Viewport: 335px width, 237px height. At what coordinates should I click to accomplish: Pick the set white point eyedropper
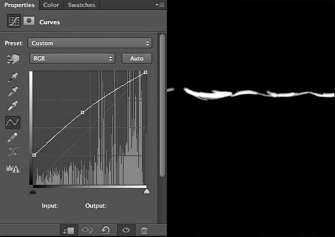[x=13, y=105]
